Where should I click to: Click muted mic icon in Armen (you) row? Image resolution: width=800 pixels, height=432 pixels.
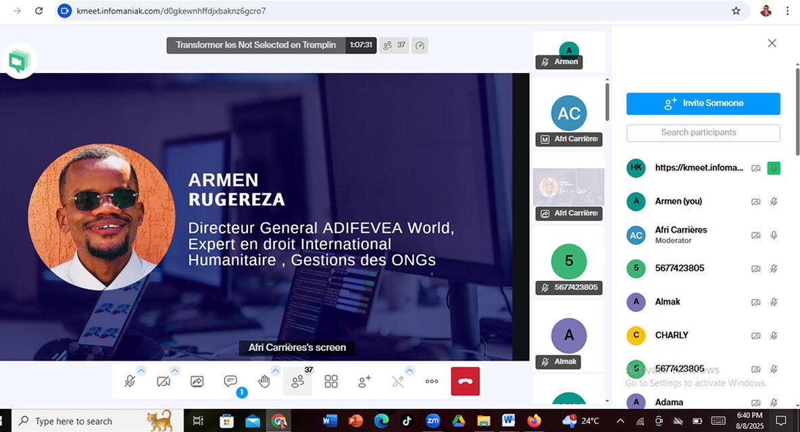(x=774, y=202)
